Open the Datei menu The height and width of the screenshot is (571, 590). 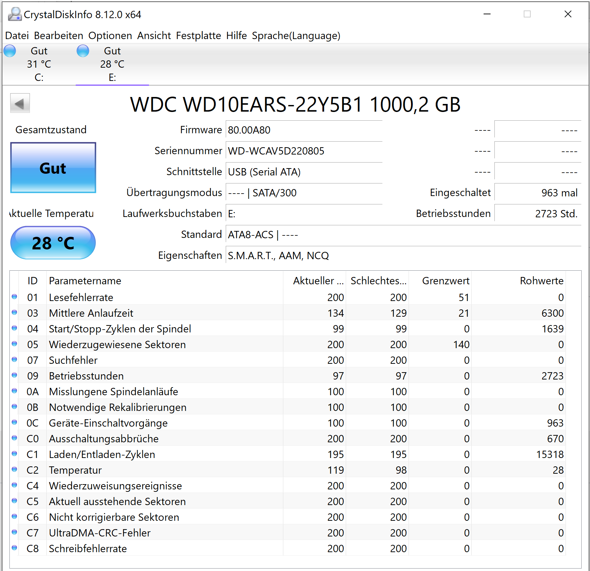coord(17,36)
